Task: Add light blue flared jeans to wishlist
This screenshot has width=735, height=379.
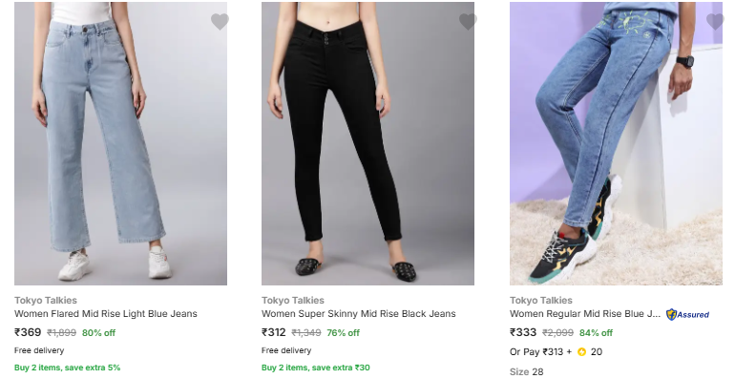Action: pos(220,22)
